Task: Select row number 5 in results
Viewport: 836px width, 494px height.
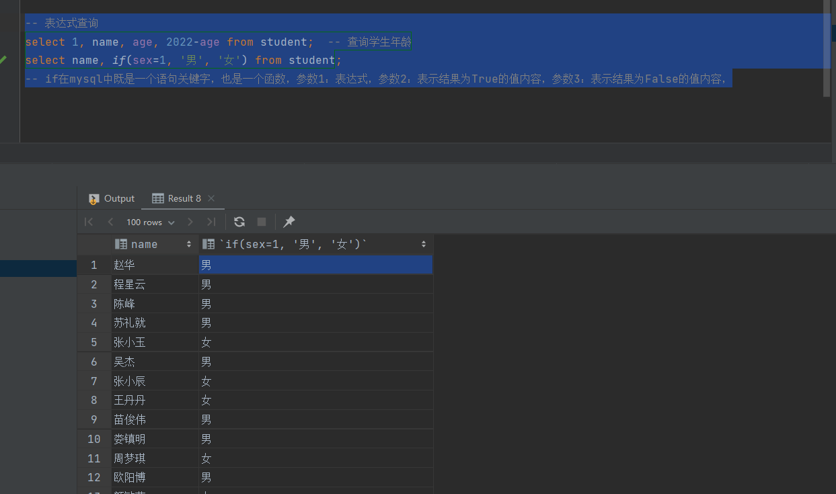Action: click(93, 343)
